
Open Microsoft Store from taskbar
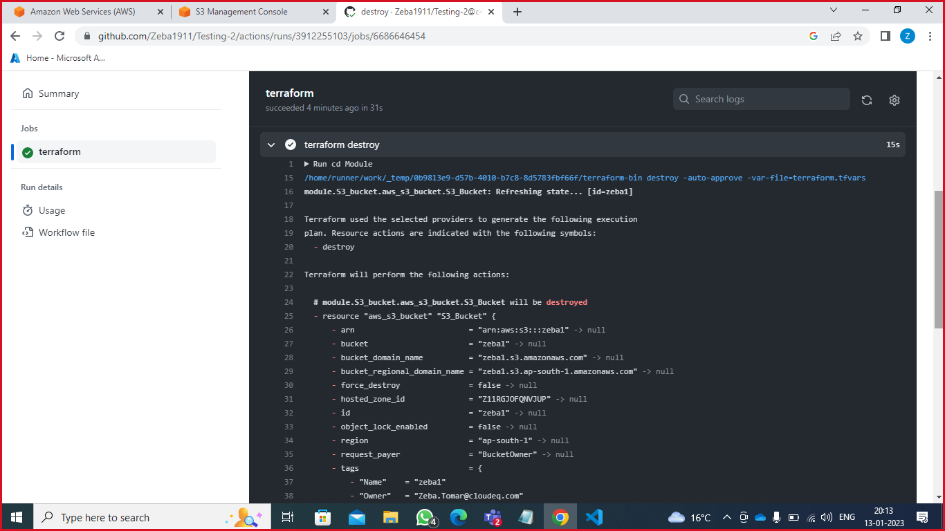pyautogui.click(x=322, y=517)
